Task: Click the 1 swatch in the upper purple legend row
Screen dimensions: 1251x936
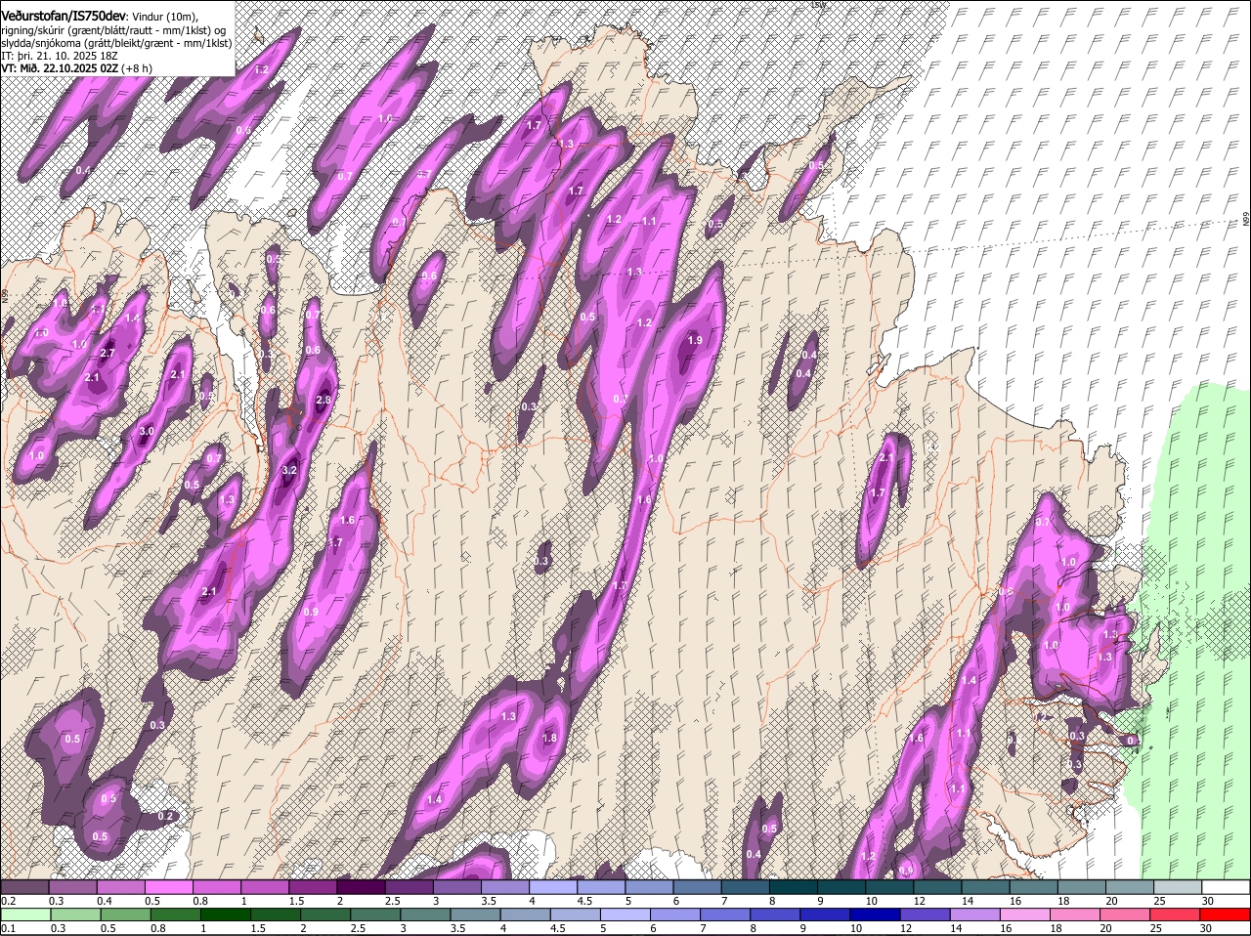Action: (265, 887)
